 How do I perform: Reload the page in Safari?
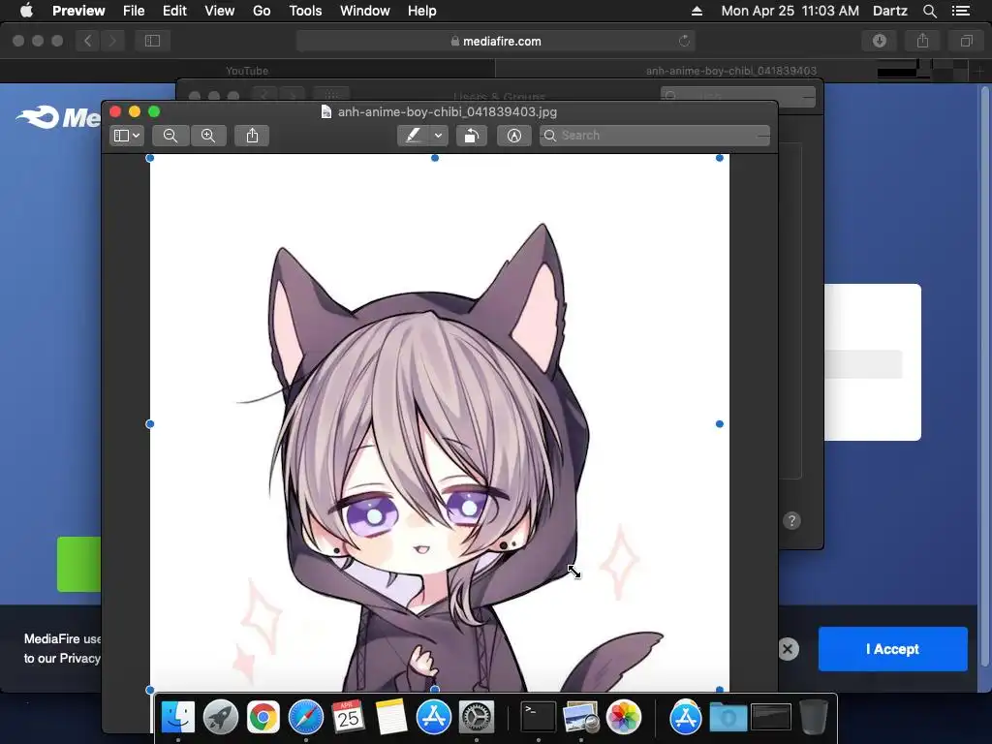[x=684, y=41]
